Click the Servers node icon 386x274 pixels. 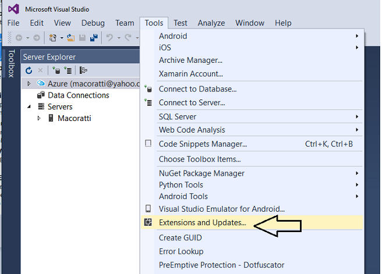tap(41, 106)
